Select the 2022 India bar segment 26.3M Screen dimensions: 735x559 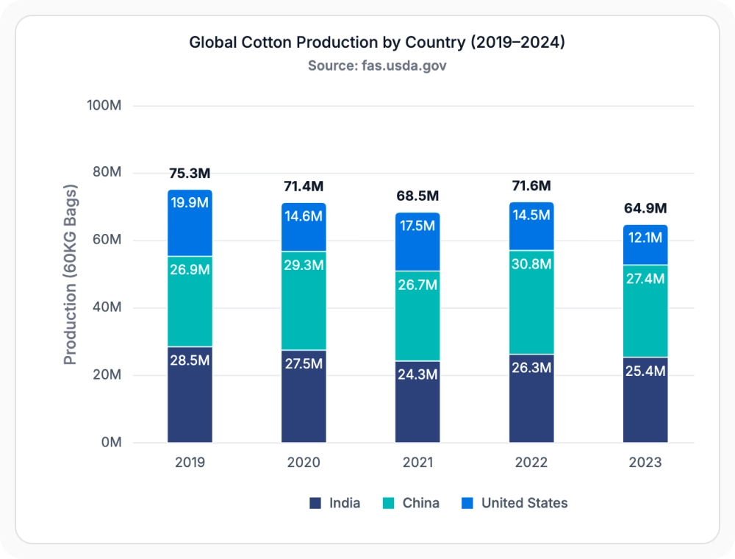pos(531,398)
